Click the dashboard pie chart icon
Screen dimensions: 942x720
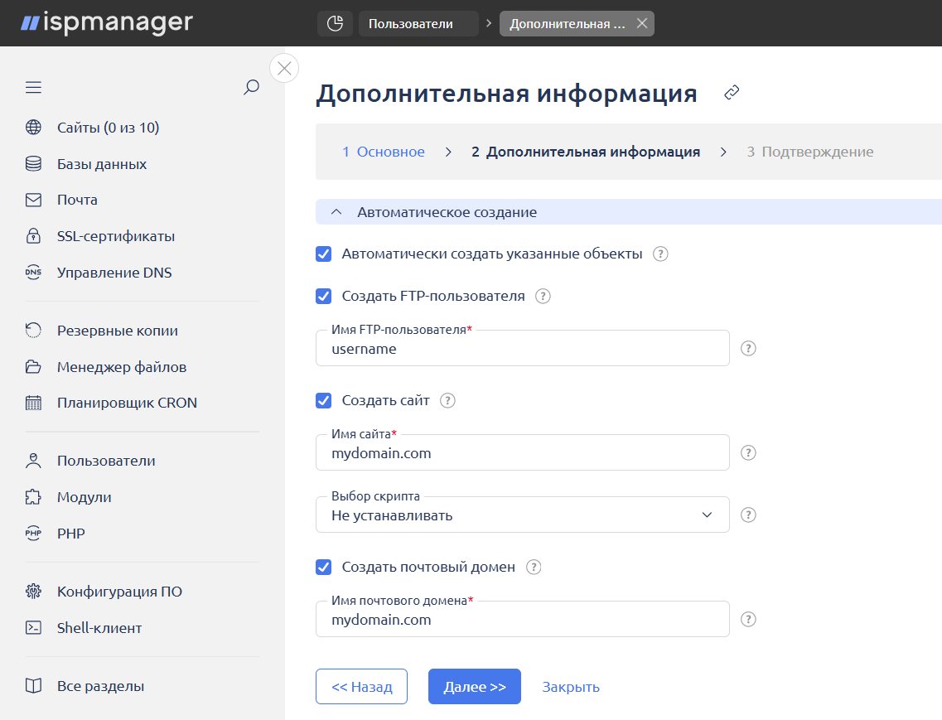point(335,24)
